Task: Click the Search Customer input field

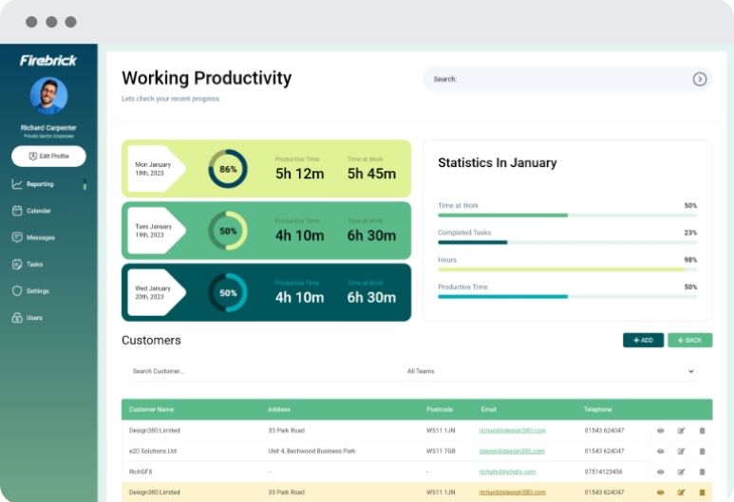Action: click(x=256, y=371)
